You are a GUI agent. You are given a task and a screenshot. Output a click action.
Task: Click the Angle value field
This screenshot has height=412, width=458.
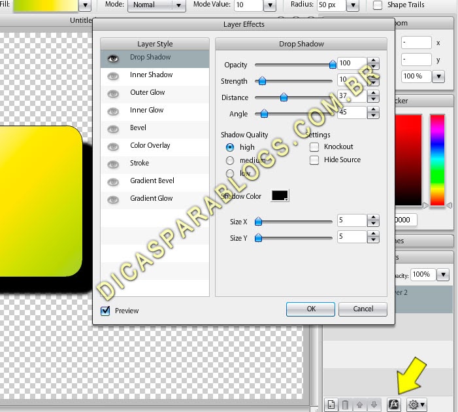pyautogui.click(x=352, y=112)
